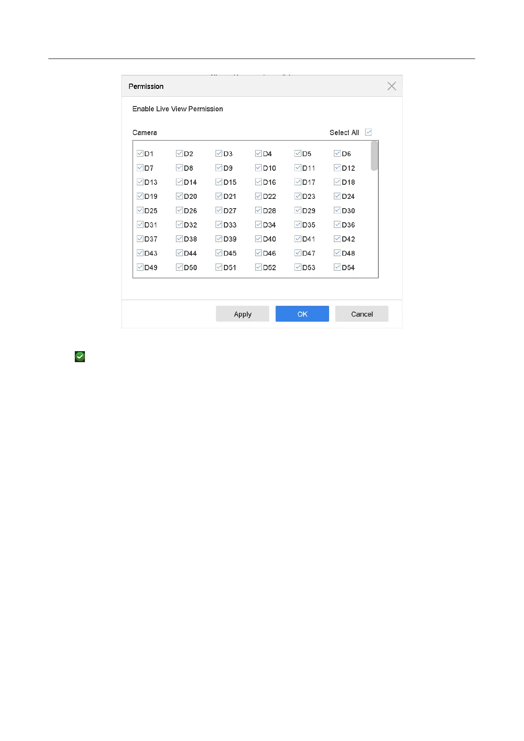
Task: Uncheck camera D1 checkbox
Action: pos(140,154)
